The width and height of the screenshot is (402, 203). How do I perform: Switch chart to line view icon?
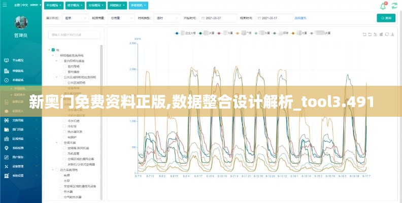click(x=376, y=35)
